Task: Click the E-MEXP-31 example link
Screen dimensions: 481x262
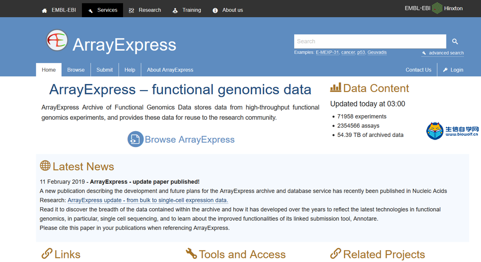Action: (327, 53)
